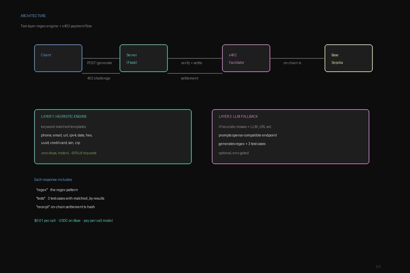Click the 'generates regex + 3 test cases' line

pos(242,144)
